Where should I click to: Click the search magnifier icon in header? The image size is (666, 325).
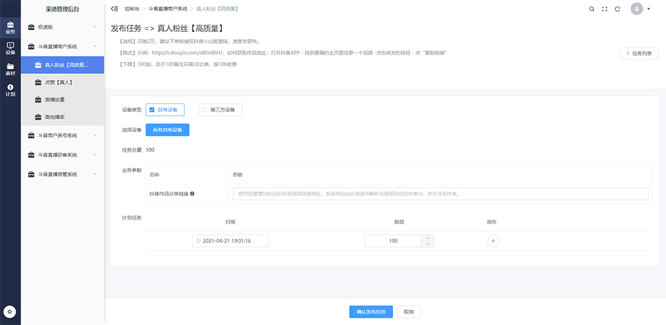click(x=592, y=9)
